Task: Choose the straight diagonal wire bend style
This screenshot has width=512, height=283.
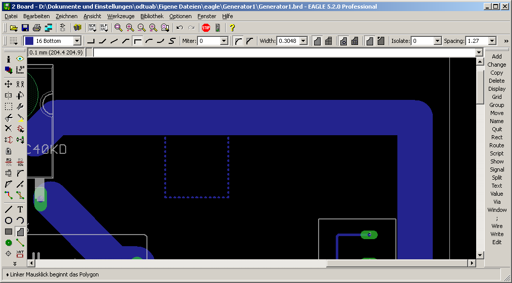Action: click(114, 41)
